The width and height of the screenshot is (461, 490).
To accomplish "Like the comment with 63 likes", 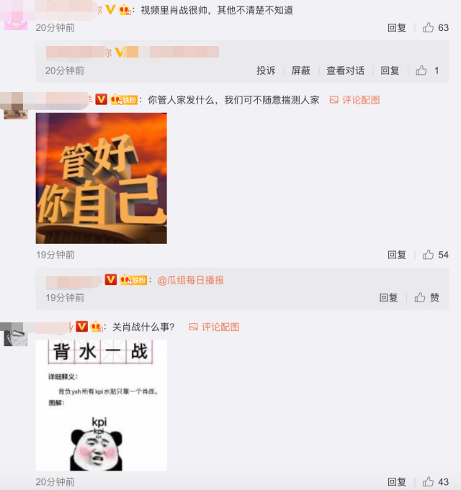I will [x=428, y=28].
